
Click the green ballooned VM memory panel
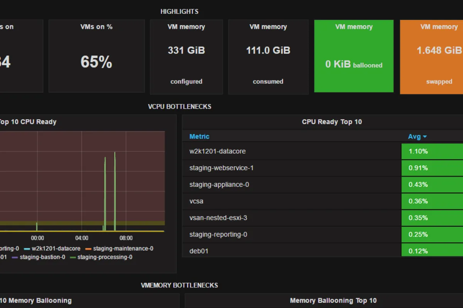(354, 57)
